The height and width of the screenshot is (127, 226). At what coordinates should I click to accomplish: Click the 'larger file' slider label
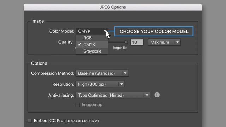120,48
